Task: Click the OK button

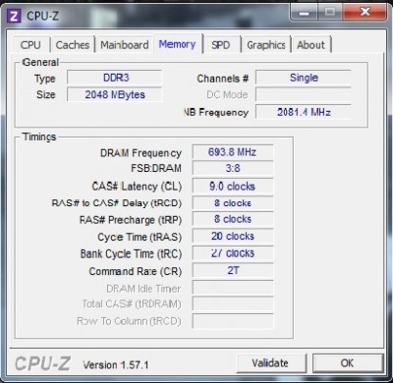Action: [348, 363]
